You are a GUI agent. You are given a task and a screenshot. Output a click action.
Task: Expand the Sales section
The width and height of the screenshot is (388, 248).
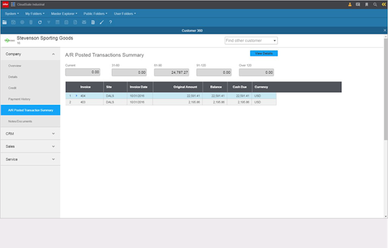(30, 146)
